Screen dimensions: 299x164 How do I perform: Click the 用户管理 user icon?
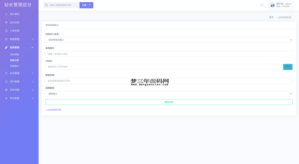[6, 82]
